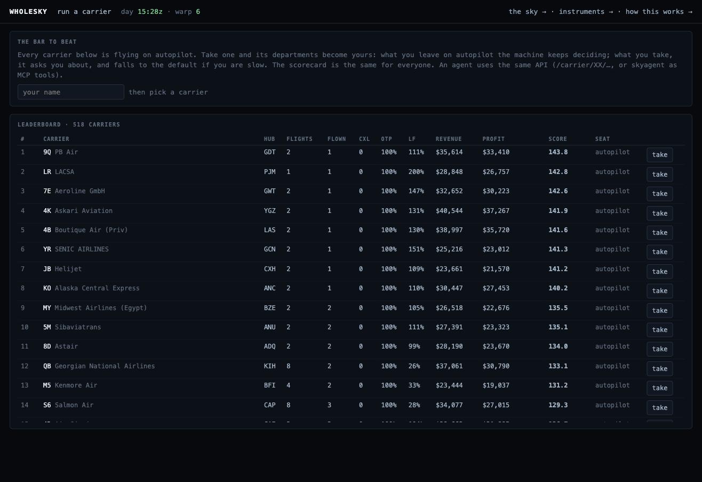Click the LF column header
702x482 pixels.
coord(412,139)
